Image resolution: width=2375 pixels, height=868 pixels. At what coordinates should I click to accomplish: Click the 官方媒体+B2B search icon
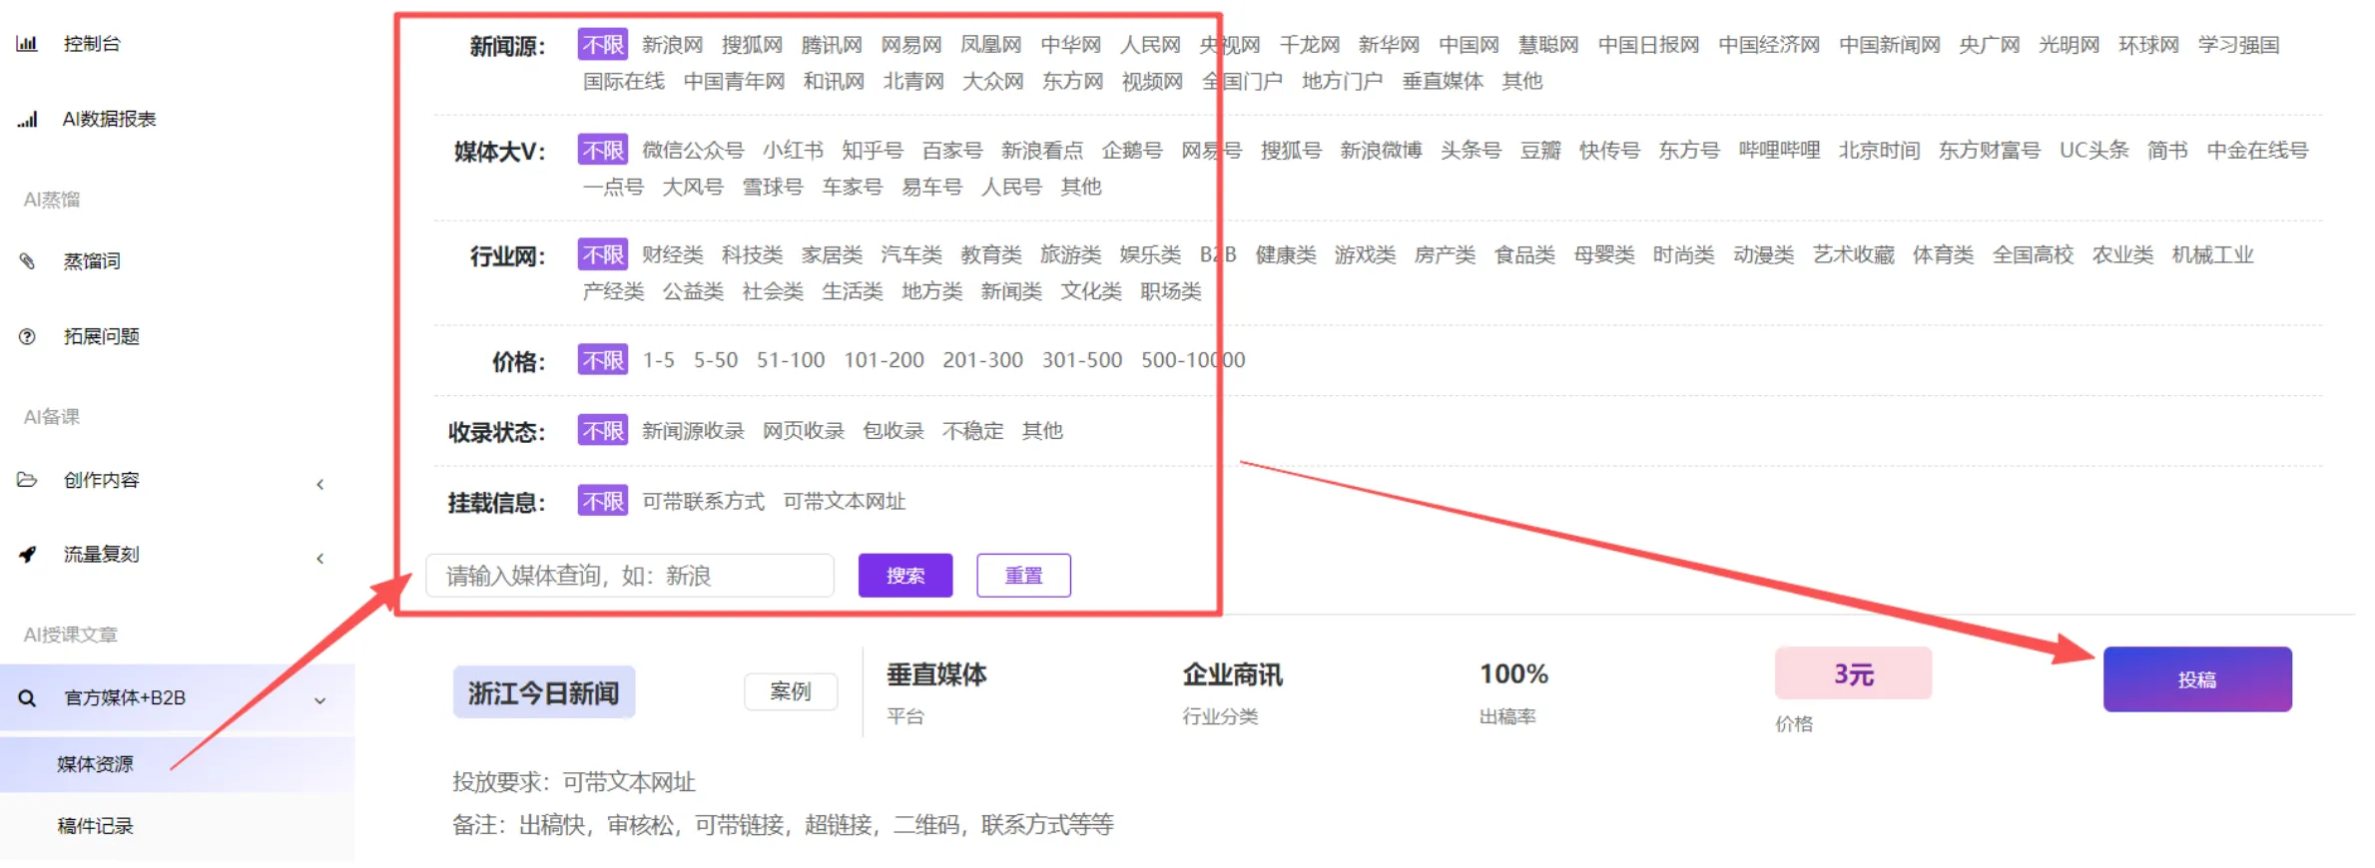point(27,698)
